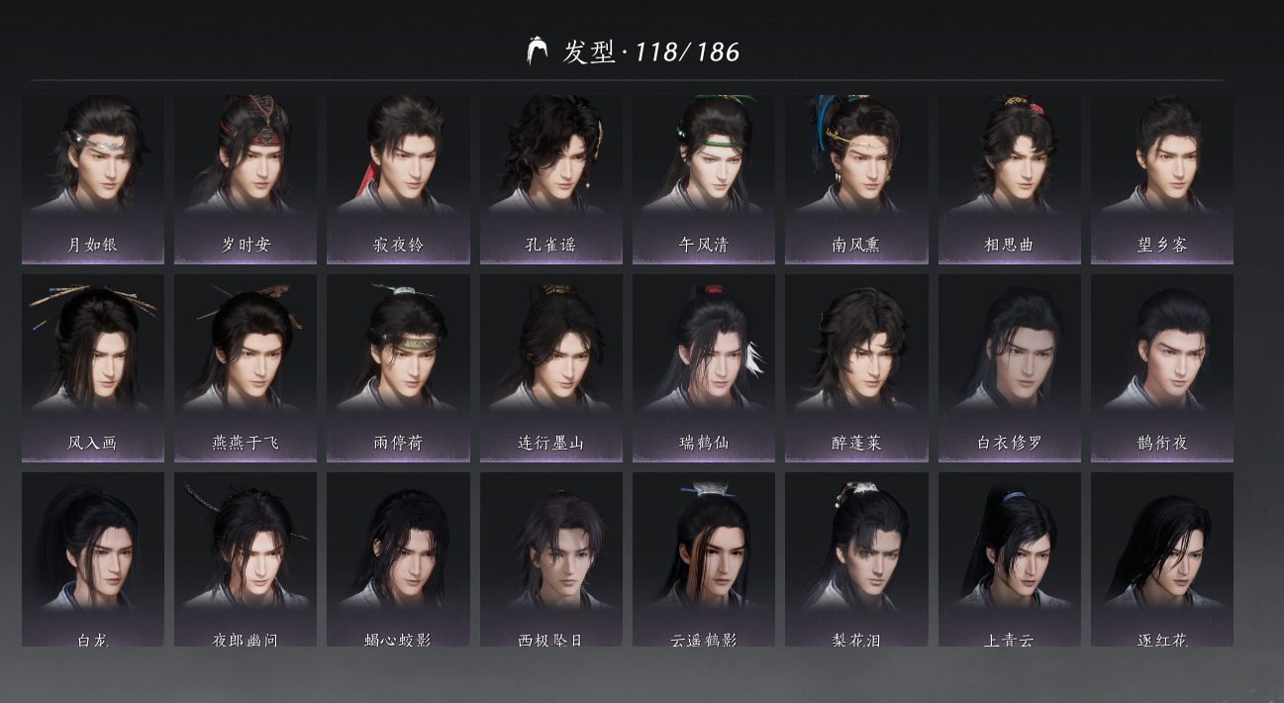
Task: Select the 醉蓬莱 hairstyle
Action: pos(856,368)
